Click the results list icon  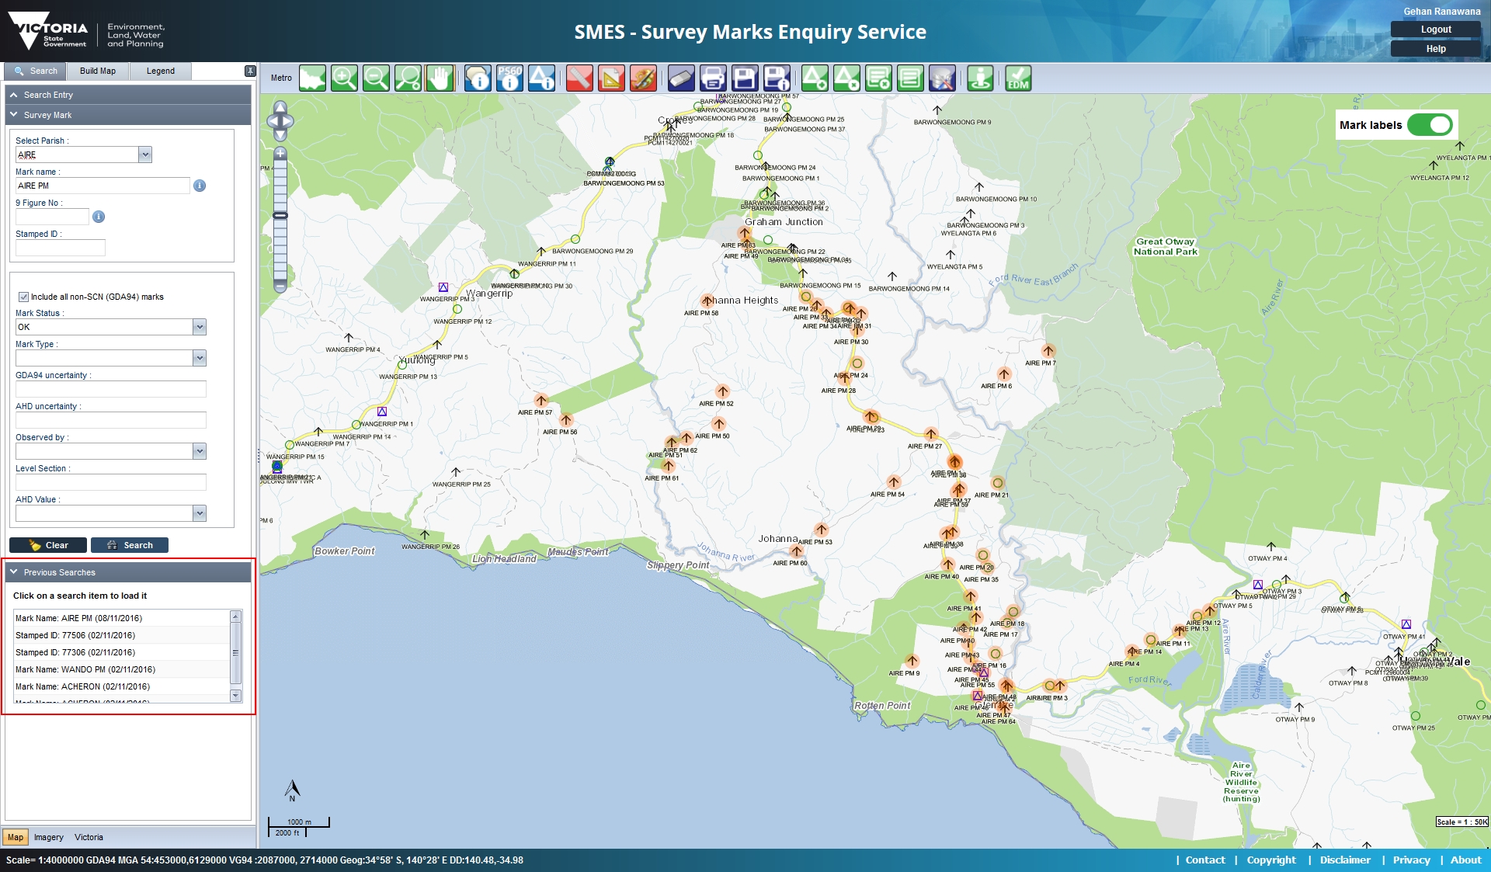pyautogui.click(x=910, y=78)
